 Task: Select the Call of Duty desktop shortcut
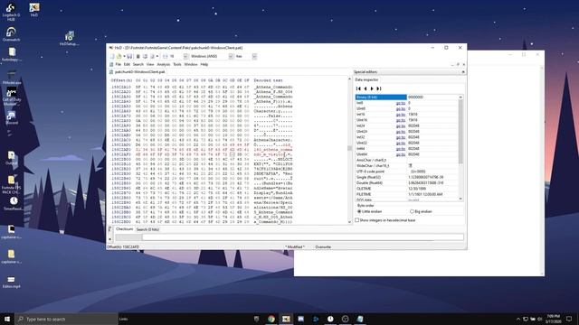[x=12, y=97]
